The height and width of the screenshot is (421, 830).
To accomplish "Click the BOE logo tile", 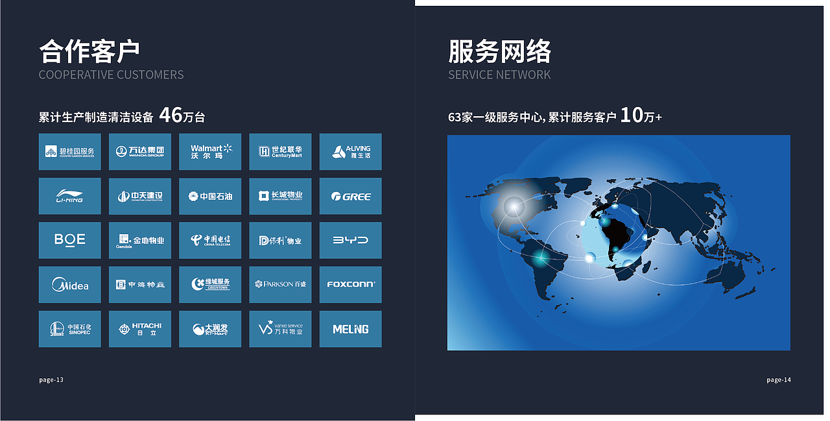I will pyautogui.click(x=70, y=240).
